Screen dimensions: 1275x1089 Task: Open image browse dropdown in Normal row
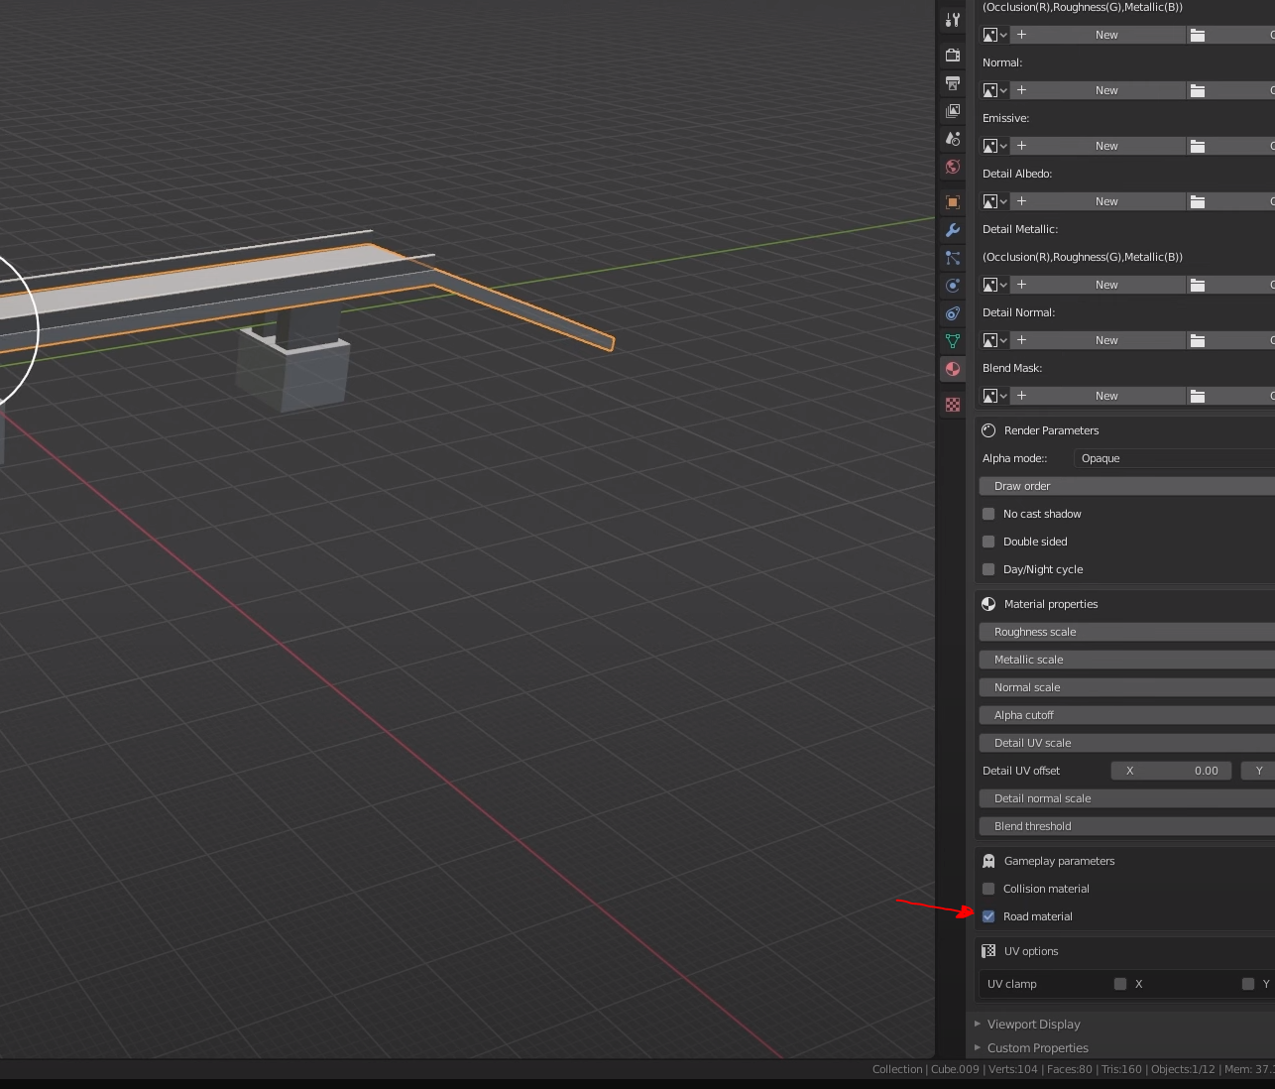(994, 90)
